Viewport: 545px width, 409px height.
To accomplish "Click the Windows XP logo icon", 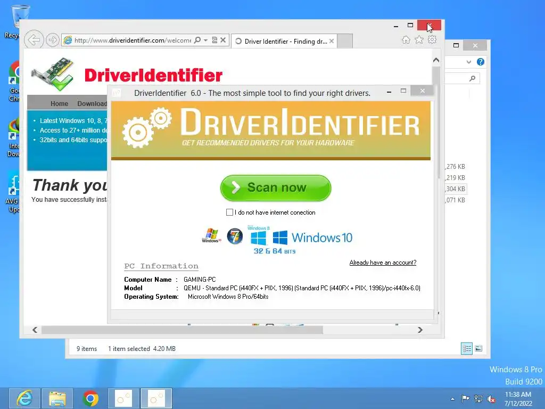I will coord(211,236).
